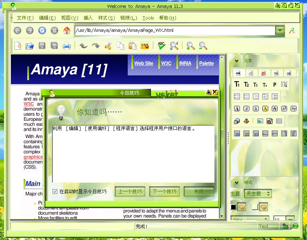Image resolution: width=307 pixels, height=240 pixels.
Task: Open the Palette link
Action: click(x=206, y=63)
